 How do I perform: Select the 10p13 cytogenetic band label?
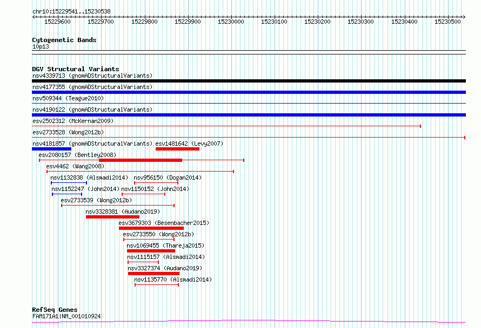[x=41, y=46]
